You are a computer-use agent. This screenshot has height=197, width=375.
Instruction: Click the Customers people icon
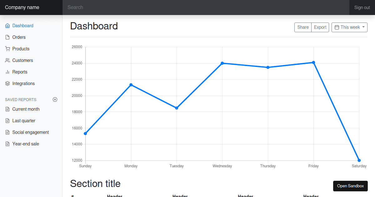coord(7,61)
